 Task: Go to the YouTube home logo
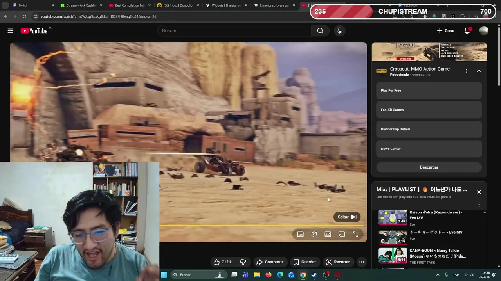[x=34, y=31]
